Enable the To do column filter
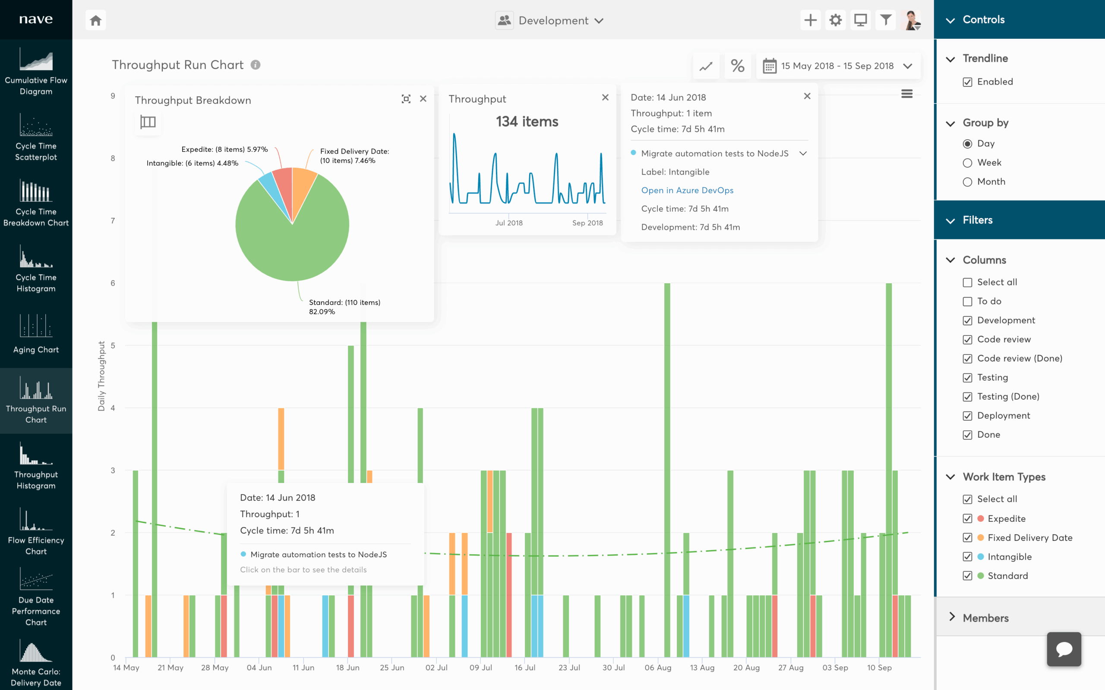 (968, 301)
